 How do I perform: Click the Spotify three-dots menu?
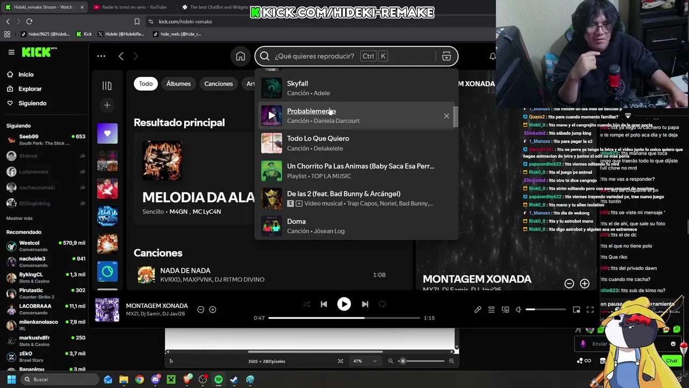(101, 56)
